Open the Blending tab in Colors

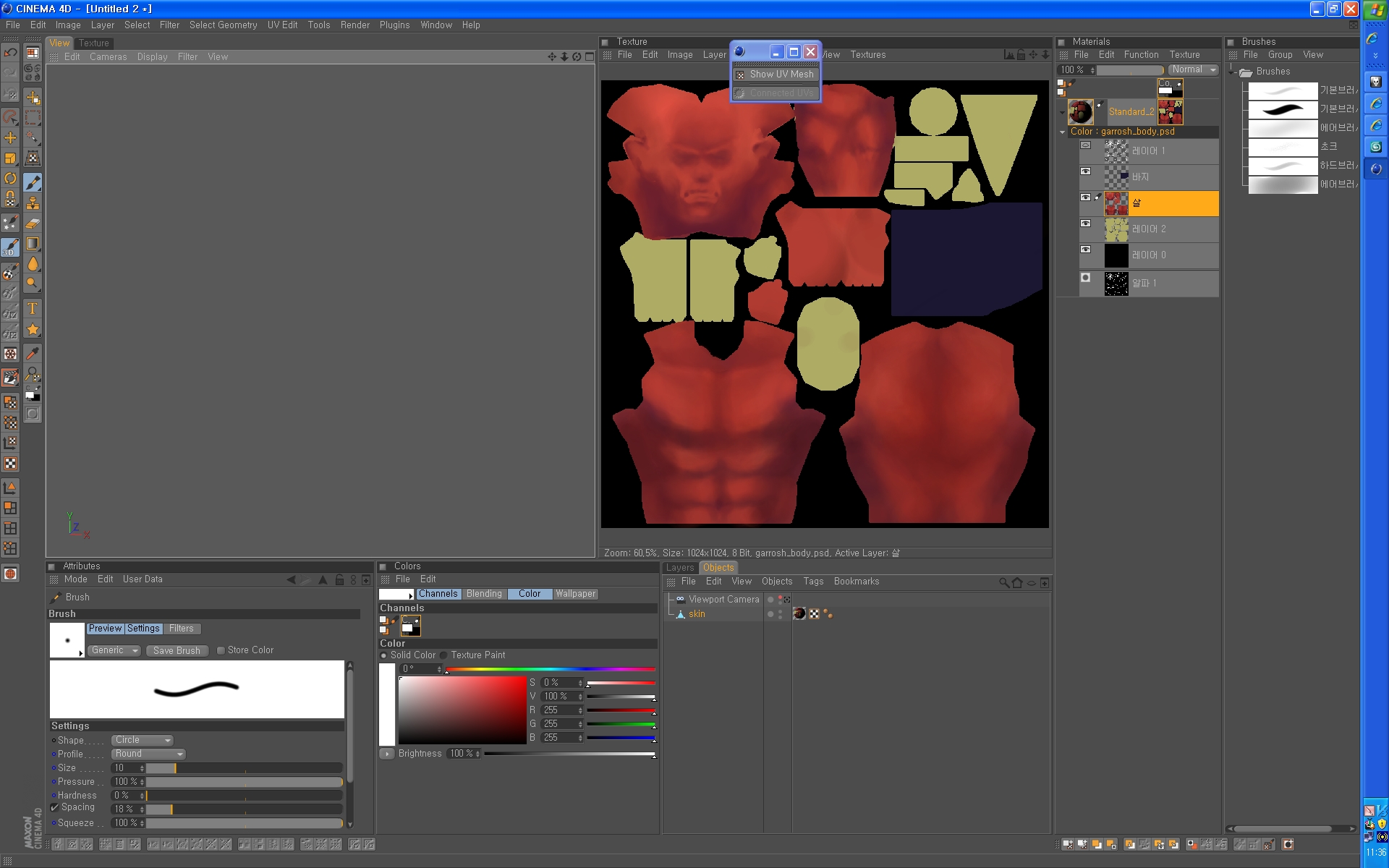point(484,594)
